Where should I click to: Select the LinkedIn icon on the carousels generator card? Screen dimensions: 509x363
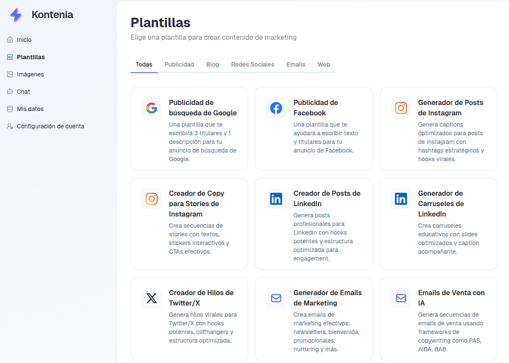click(401, 199)
